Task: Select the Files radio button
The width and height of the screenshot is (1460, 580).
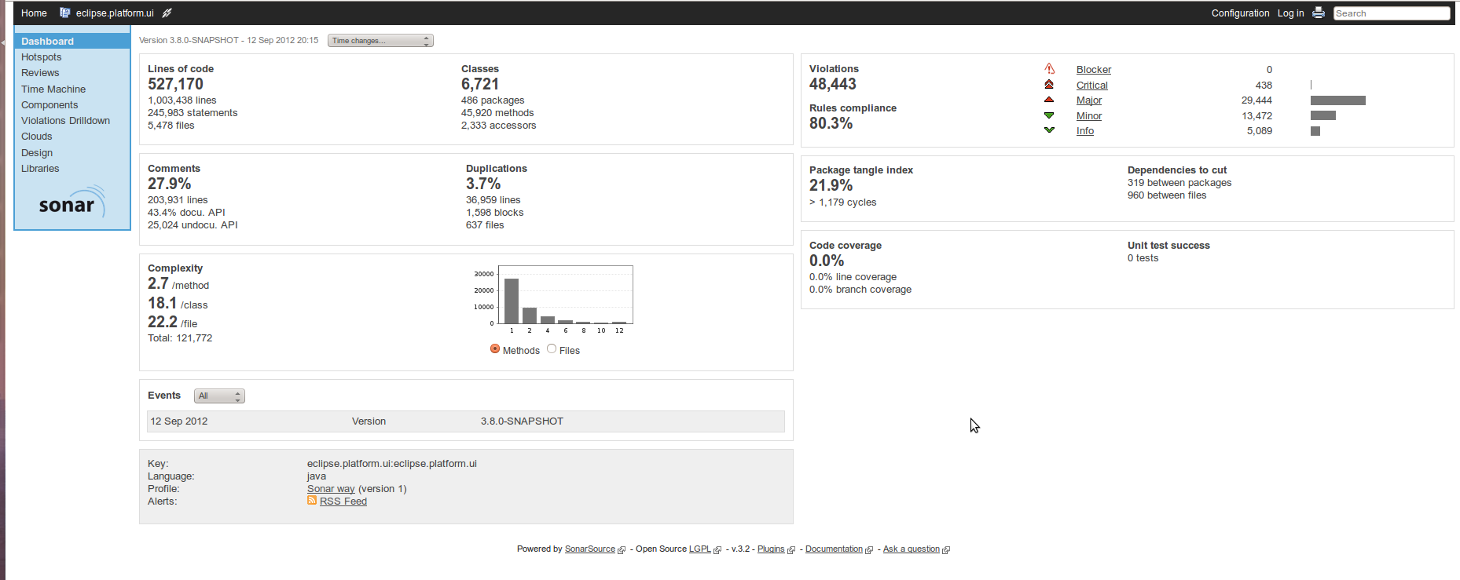Action: point(552,349)
